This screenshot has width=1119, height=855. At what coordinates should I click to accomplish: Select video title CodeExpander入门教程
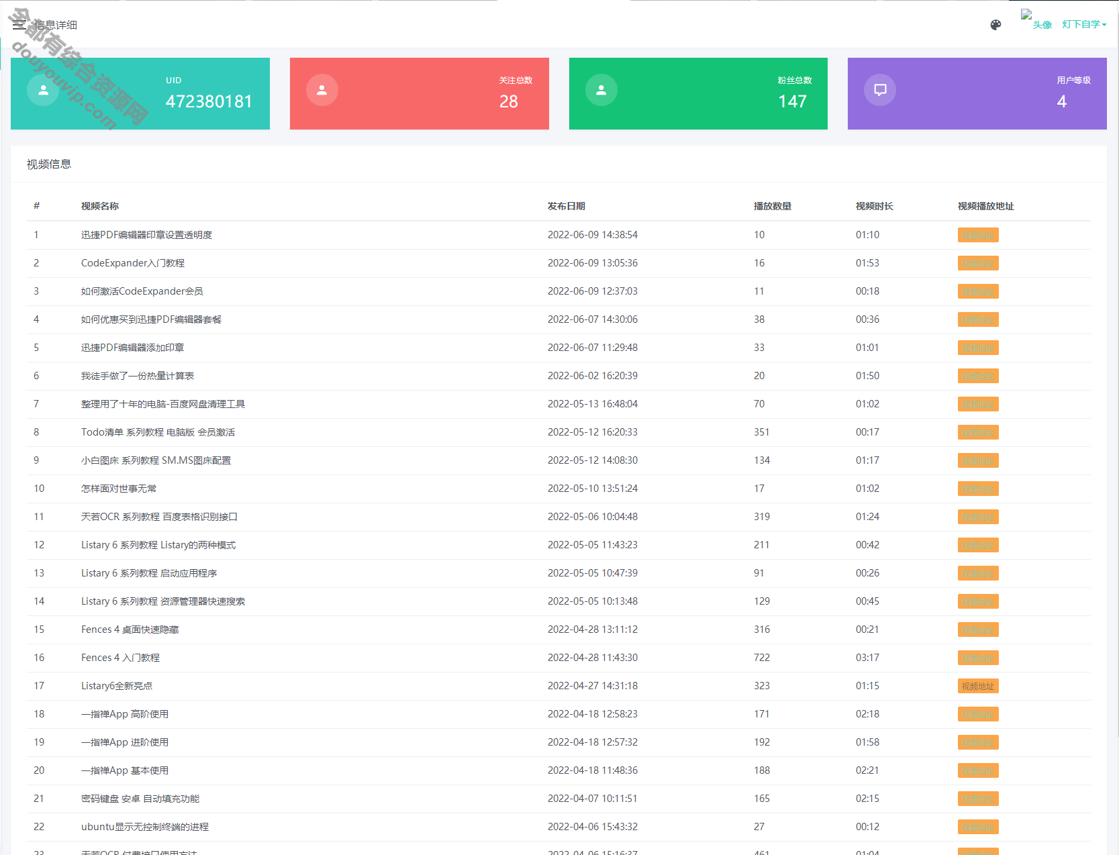[x=133, y=263]
